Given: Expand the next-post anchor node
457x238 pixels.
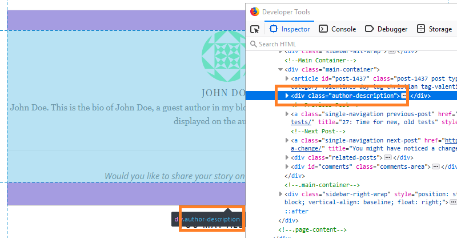Looking at the screenshot, I should (287, 141).
